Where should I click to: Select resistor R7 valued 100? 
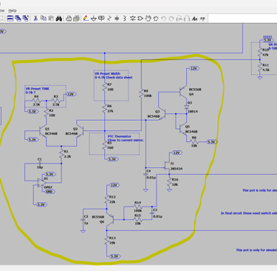105,87
